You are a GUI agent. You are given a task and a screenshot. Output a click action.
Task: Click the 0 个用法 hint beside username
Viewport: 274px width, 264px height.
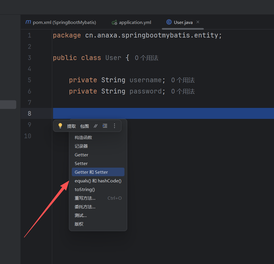click(183, 80)
